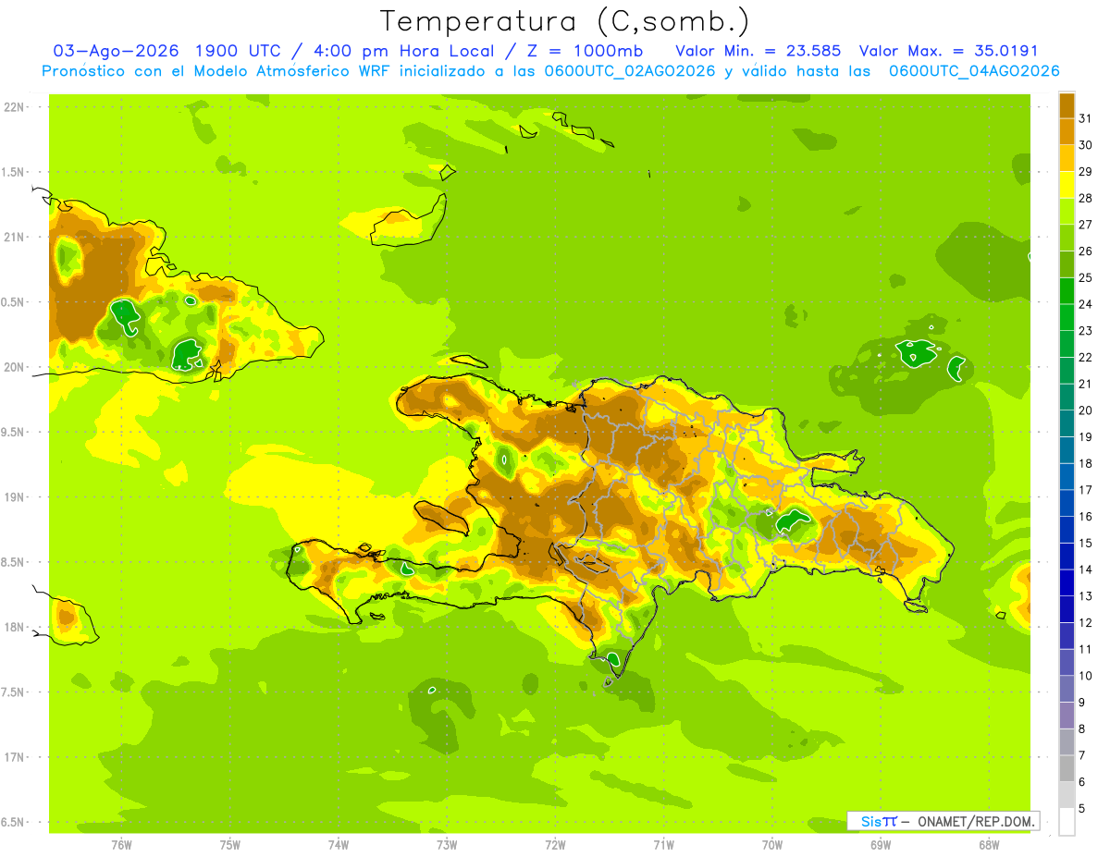Click the '74W' longitude label

click(x=339, y=845)
